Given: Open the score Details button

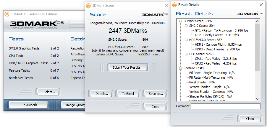Looking at the screenshot, I should [101, 94].
